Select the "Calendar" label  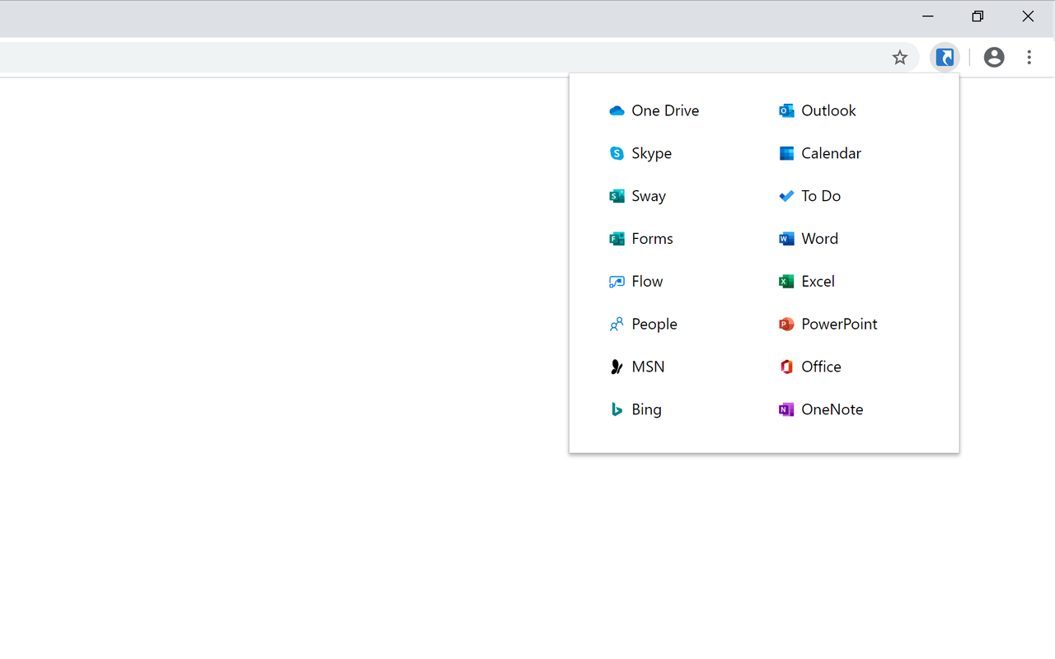(831, 153)
